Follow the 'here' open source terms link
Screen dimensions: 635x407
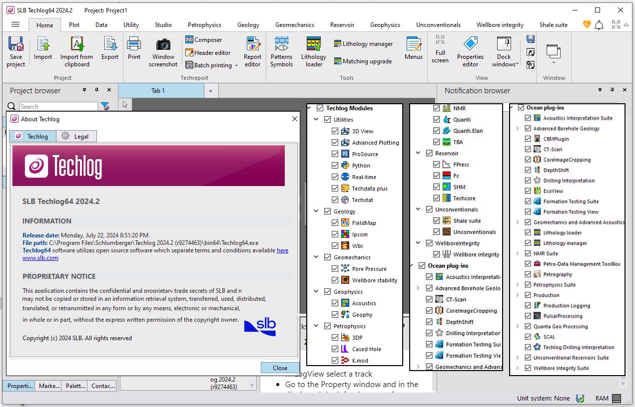pos(282,250)
